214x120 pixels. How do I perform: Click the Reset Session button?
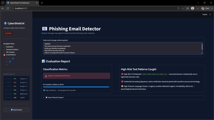click(16, 110)
